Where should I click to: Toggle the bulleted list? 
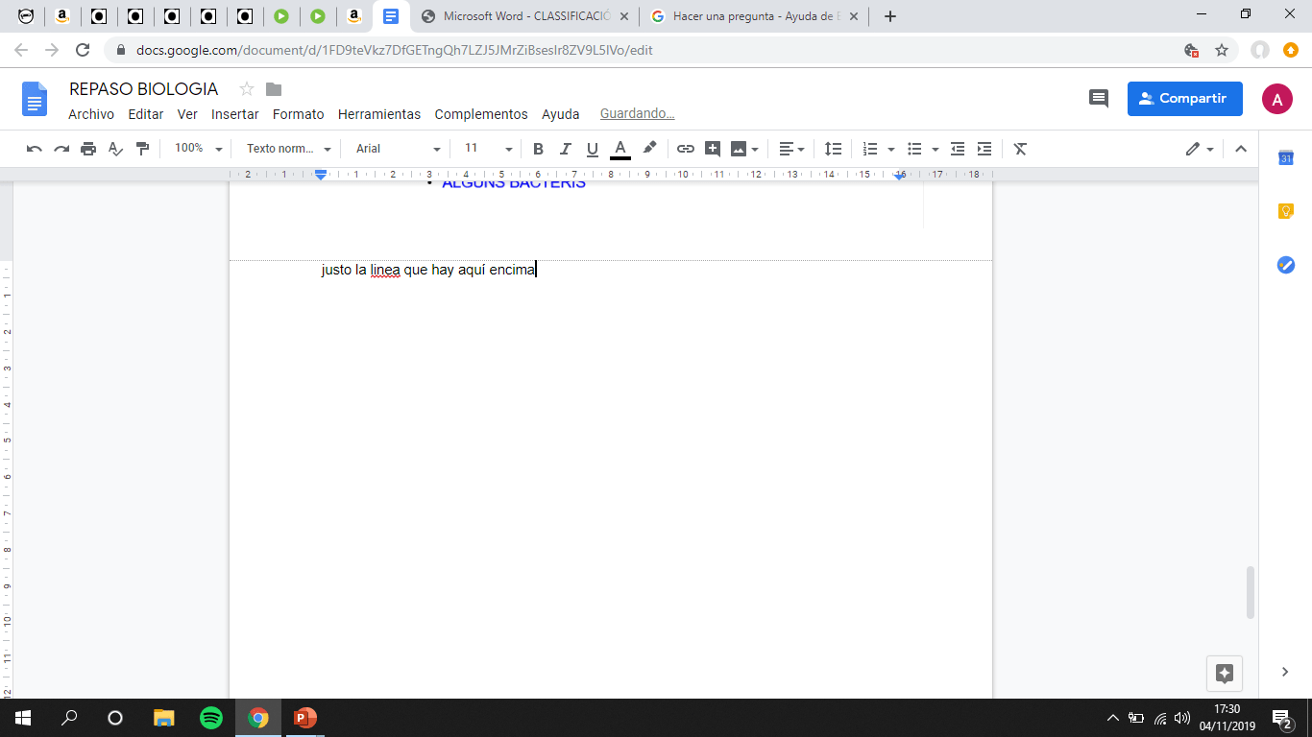914,149
